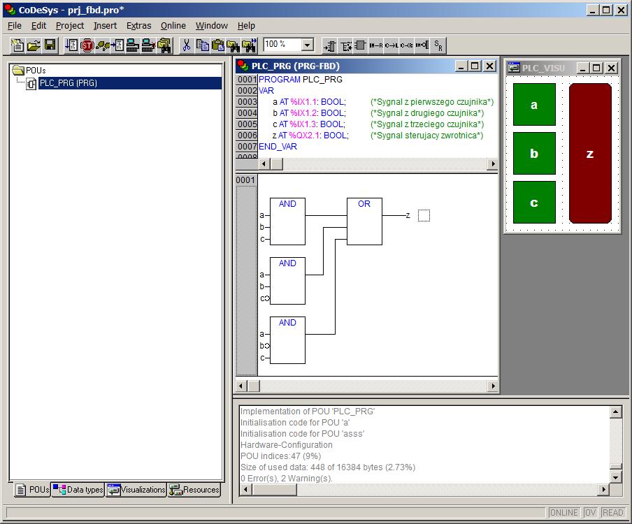
Task: Click the right arrow of the FBD editor scrollbar
Action: click(493, 386)
